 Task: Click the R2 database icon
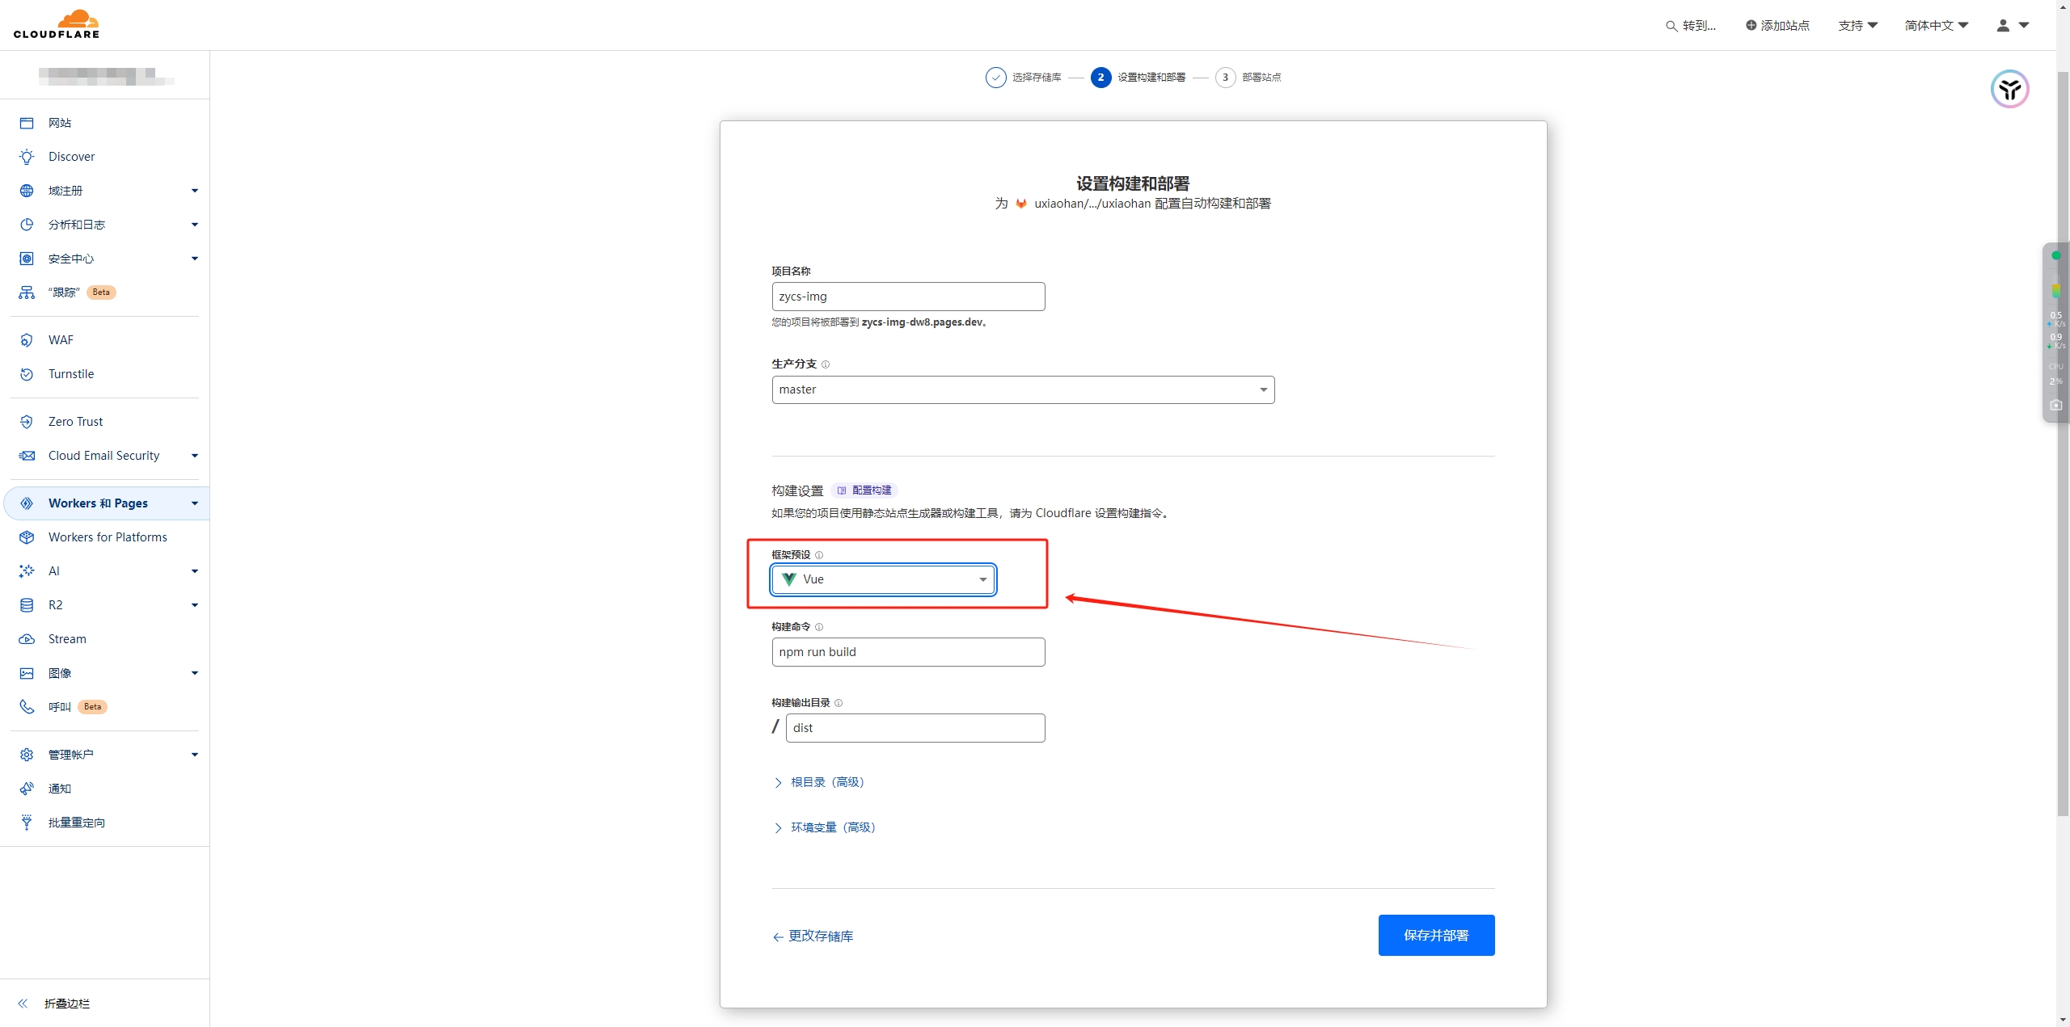[x=27, y=605]
